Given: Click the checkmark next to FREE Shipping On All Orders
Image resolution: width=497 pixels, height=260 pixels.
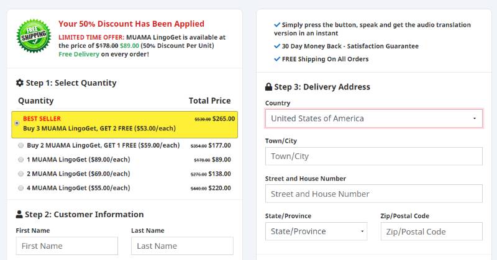Looking at the screenshot, I should click(x=277, y=59).
